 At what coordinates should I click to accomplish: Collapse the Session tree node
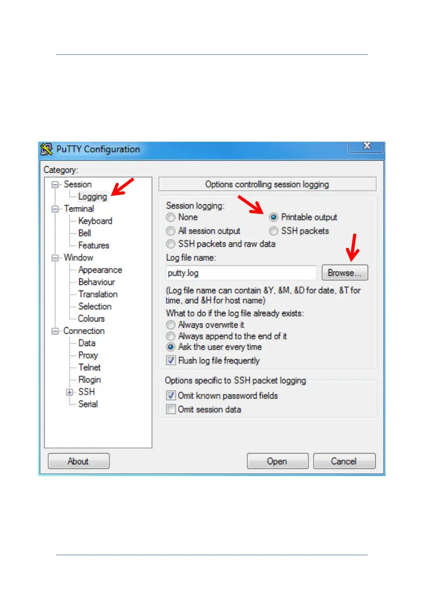point(55,184)
